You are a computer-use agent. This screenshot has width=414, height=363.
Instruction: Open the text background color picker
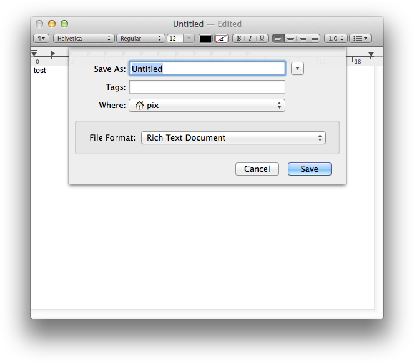point(222,39)
